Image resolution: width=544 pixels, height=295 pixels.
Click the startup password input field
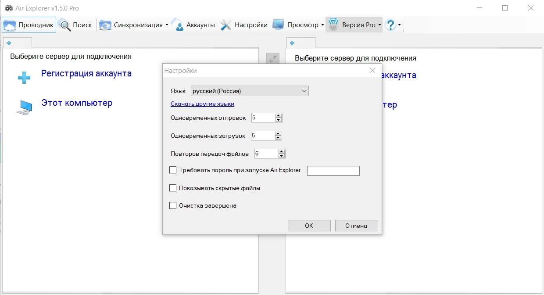click(x=333, y=171)
